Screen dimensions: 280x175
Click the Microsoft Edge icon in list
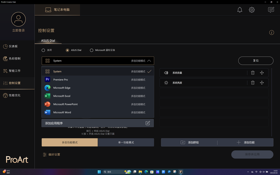click(47, 88)
